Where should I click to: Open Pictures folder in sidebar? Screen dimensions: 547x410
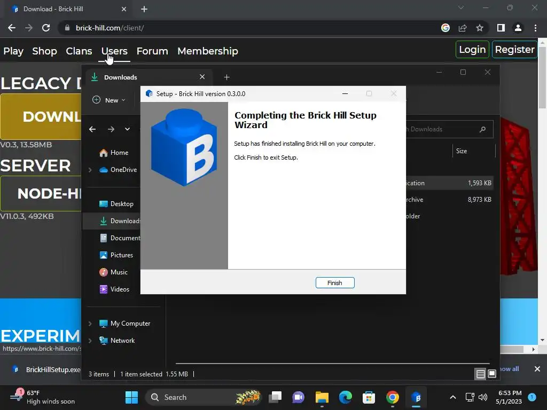[x=116, y=255]
